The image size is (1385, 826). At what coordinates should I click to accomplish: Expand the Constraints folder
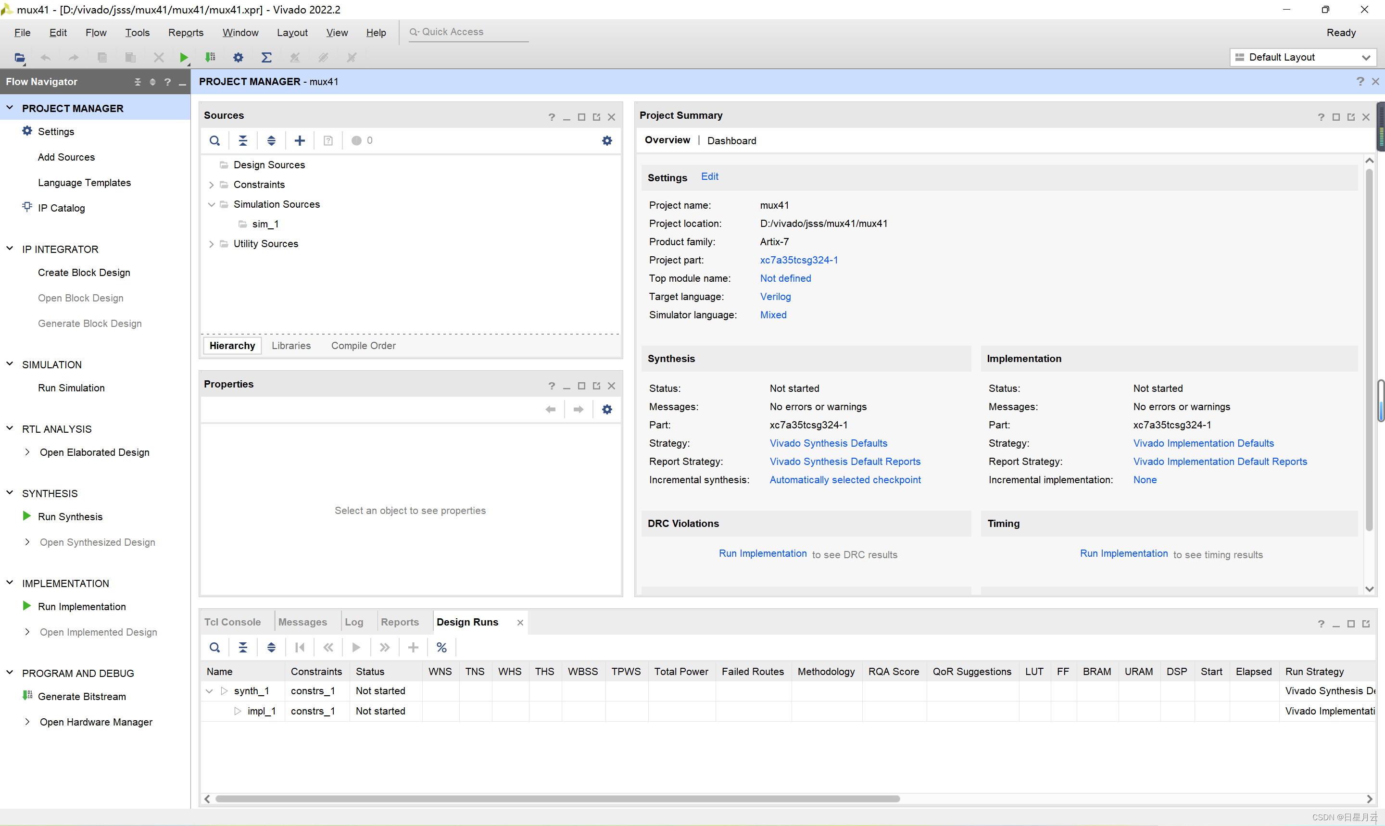[212, 185]
